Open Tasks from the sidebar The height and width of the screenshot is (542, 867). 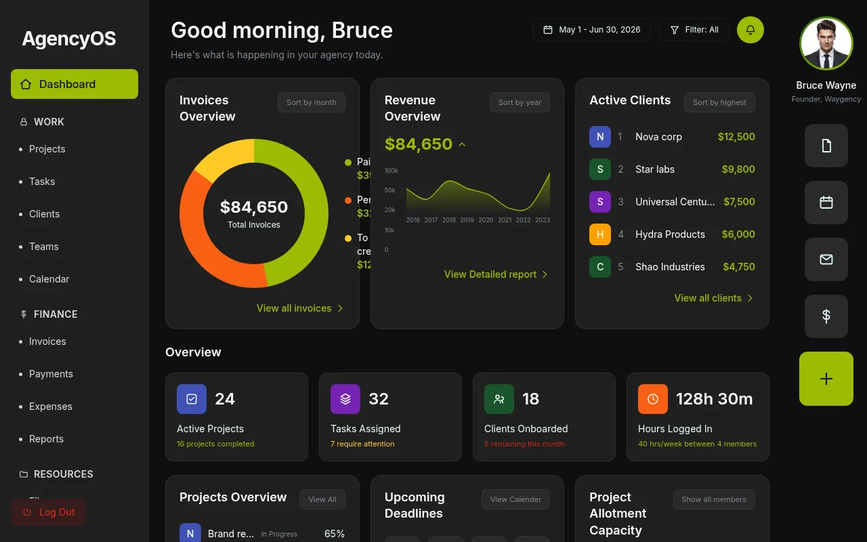pyautogui.click(x=42, y=182)
